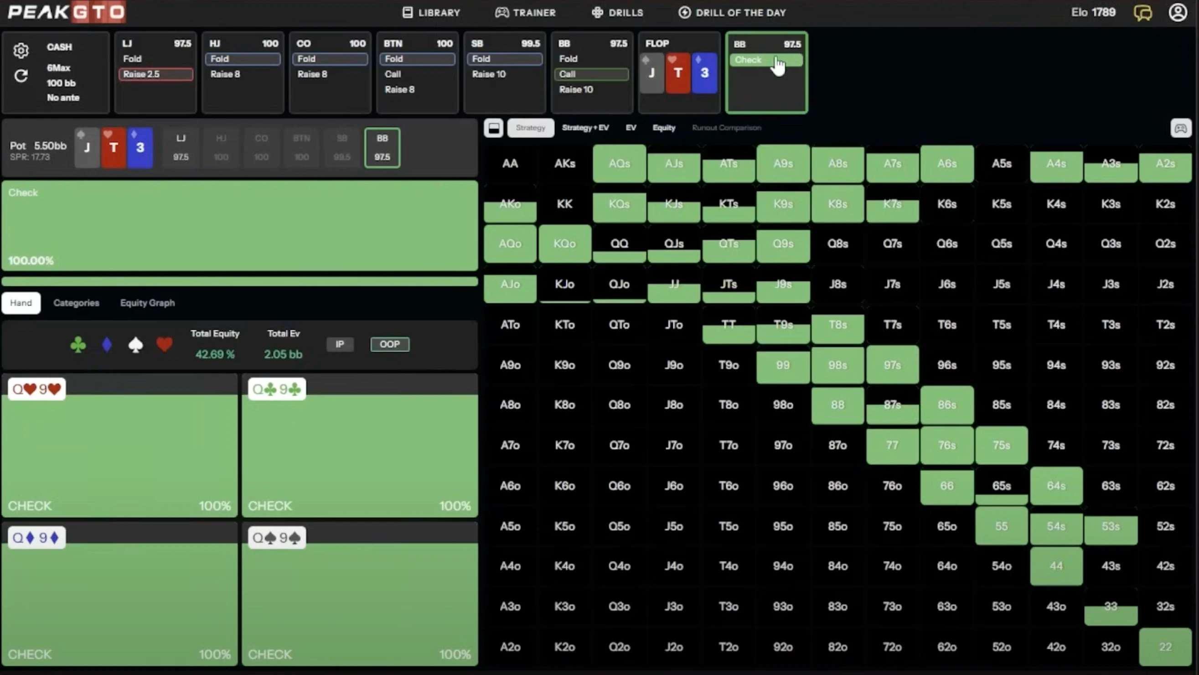Switch to the Categories tab
Screen dimensions: 1199x675
(76, 303)
